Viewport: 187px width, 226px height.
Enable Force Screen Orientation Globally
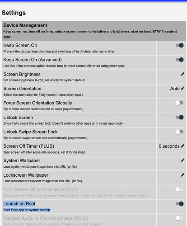pos(179,103)
